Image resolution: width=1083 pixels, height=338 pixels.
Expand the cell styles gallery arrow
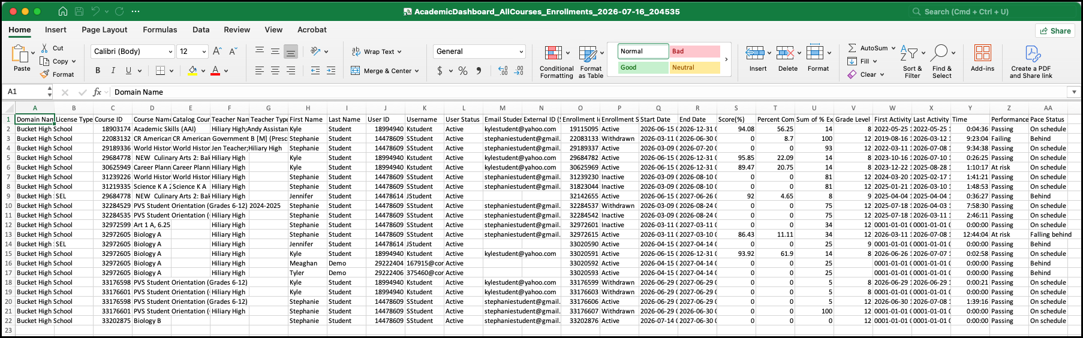click(x=726, y=59)
